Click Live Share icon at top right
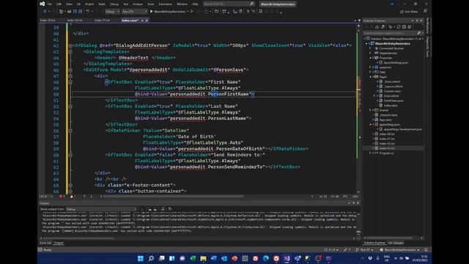 [x=402, y=12]
